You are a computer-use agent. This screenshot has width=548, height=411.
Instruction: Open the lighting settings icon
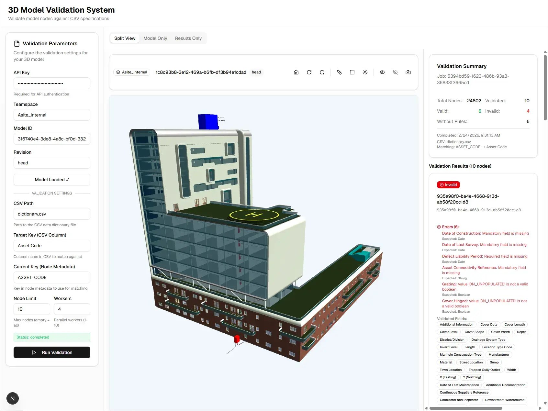pyautogui.click(x=365, y=72)
